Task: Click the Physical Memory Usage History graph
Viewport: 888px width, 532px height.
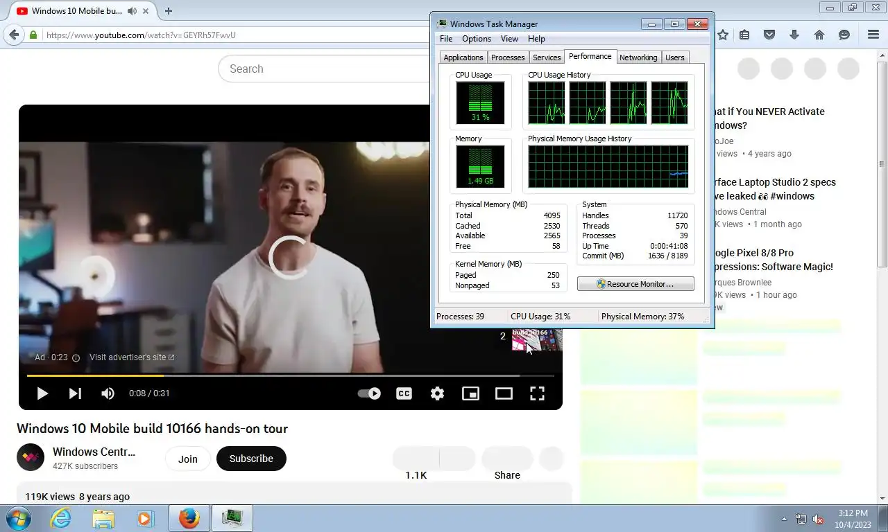Action: (x=608, y=166)
